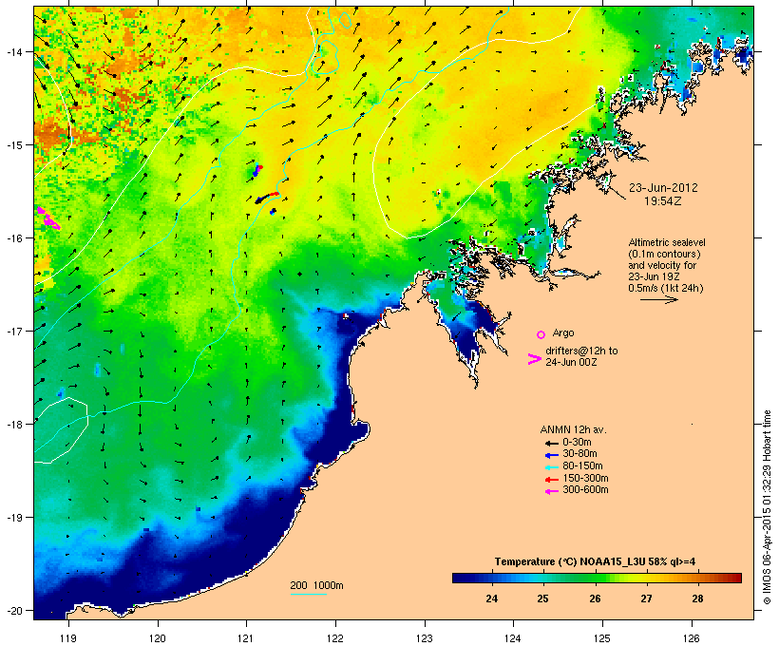
Task: Click the 26 label on temperature scale
Action: click(x=595, y=598)
